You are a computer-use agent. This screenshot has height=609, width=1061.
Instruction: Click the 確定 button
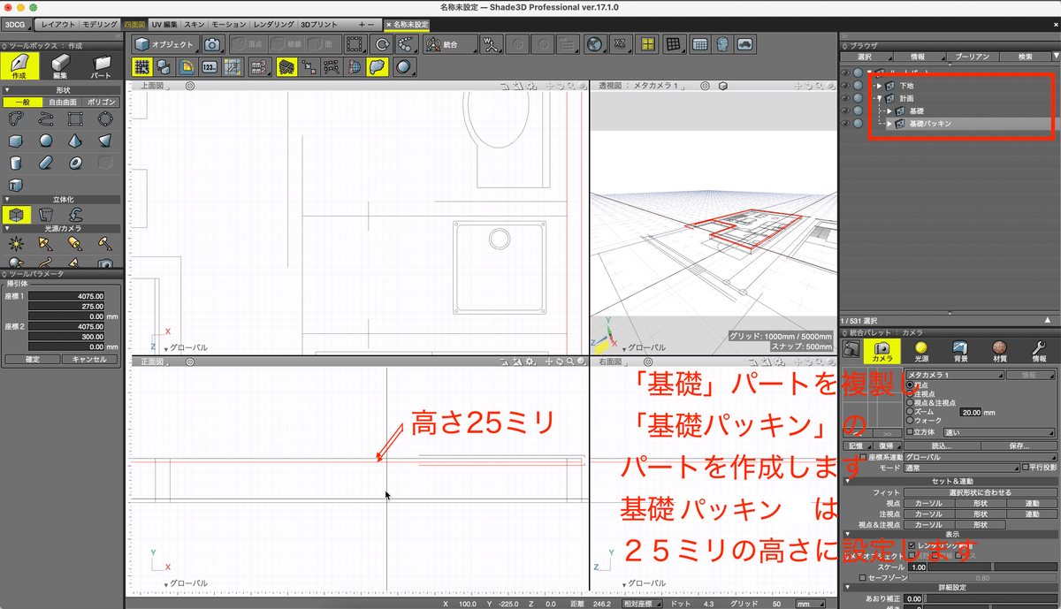coord(31,359)
